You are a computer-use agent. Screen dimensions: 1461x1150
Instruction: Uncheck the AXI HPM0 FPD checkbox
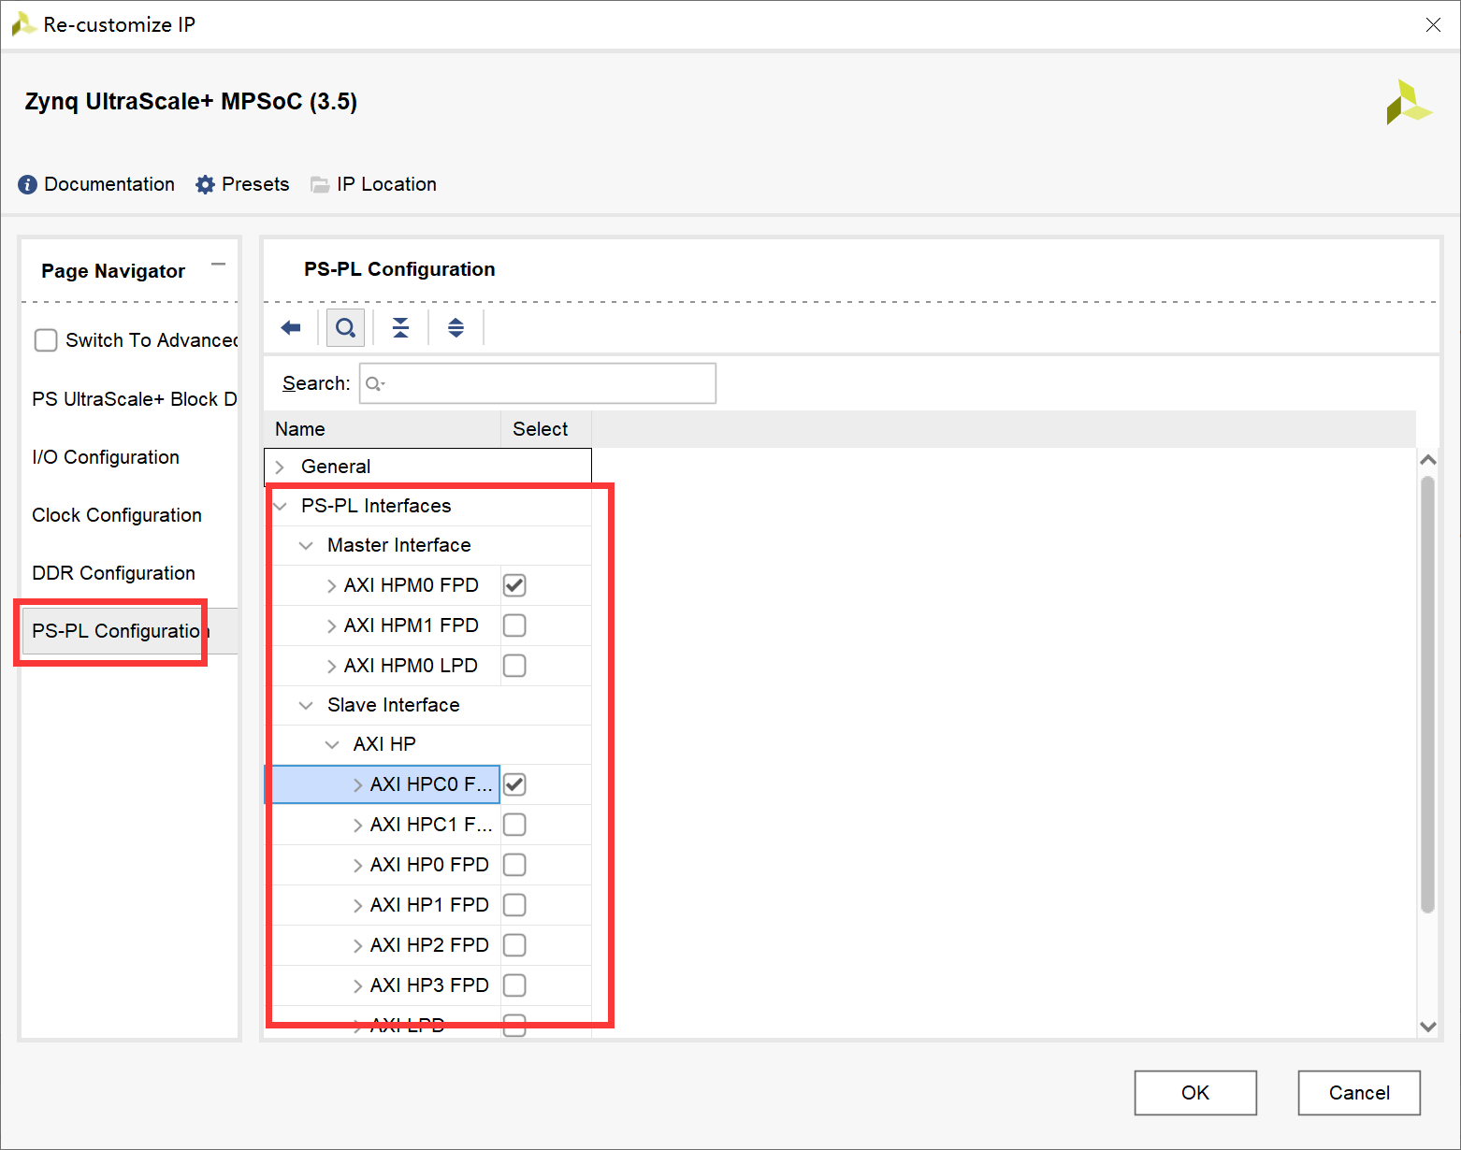point(514,585)
